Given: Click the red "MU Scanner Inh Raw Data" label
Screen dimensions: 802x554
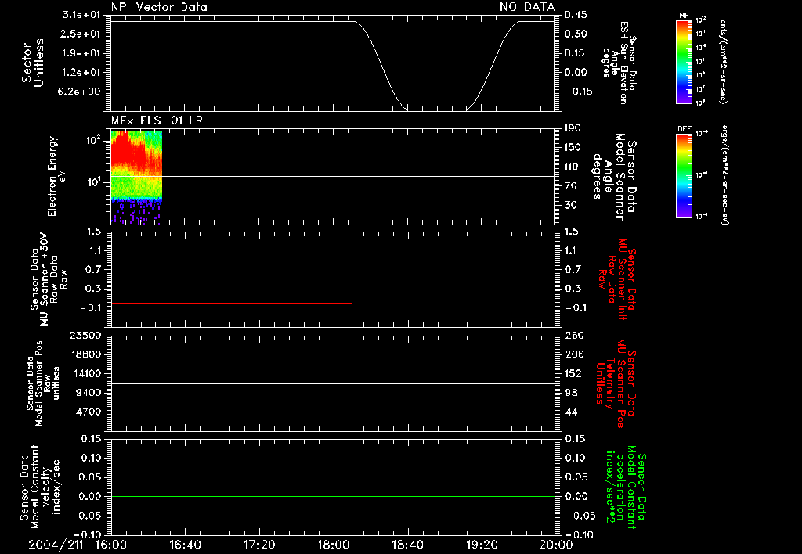Looking at the screenshot, I should (x=618, y=280).
